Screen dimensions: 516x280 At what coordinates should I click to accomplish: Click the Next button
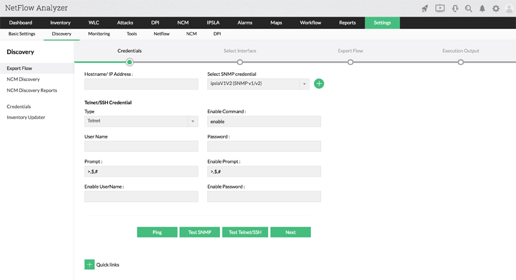coord(291,232)
